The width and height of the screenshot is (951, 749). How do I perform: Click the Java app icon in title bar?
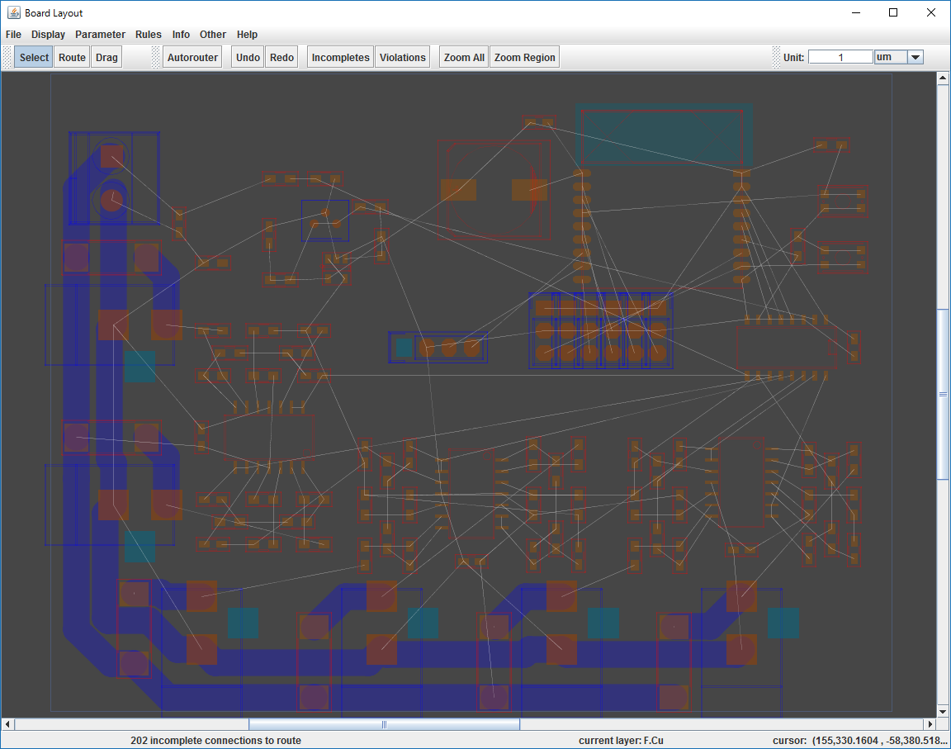point(13,12)
